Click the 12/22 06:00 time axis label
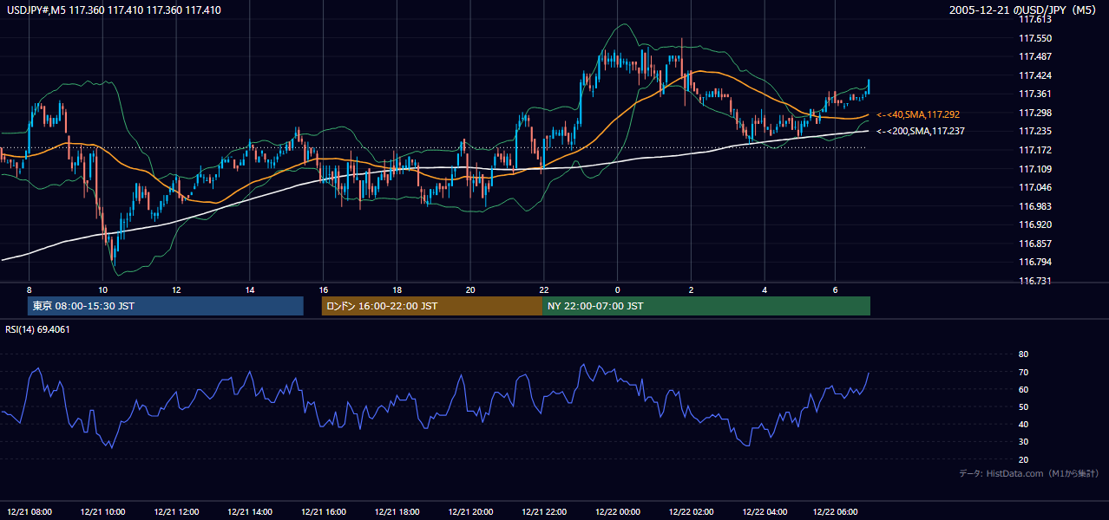Viewport: 1109px width, 520px height. [x=835, y=511]
